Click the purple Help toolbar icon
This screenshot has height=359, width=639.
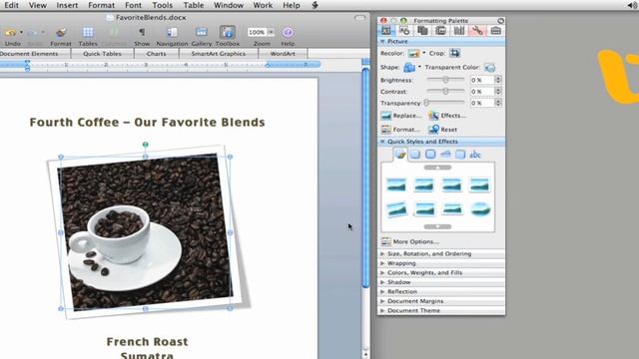coord(288,32)
